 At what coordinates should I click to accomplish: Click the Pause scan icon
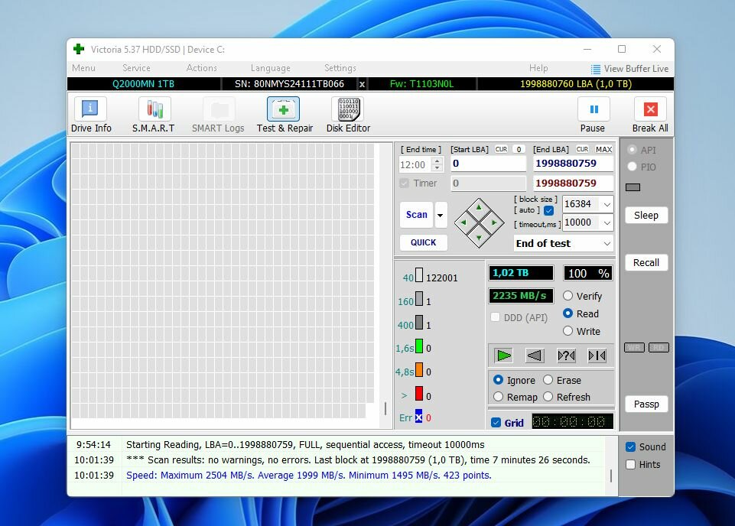click(x=594, y=109)
